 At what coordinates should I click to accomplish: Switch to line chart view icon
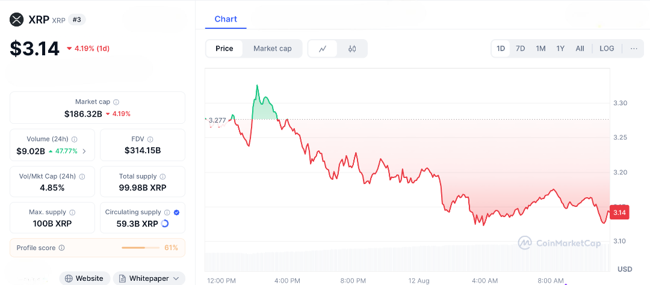(323, 49)
